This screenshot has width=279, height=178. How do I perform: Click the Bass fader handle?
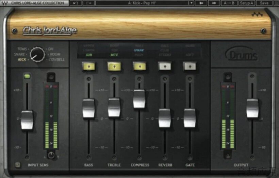point(88,108)
